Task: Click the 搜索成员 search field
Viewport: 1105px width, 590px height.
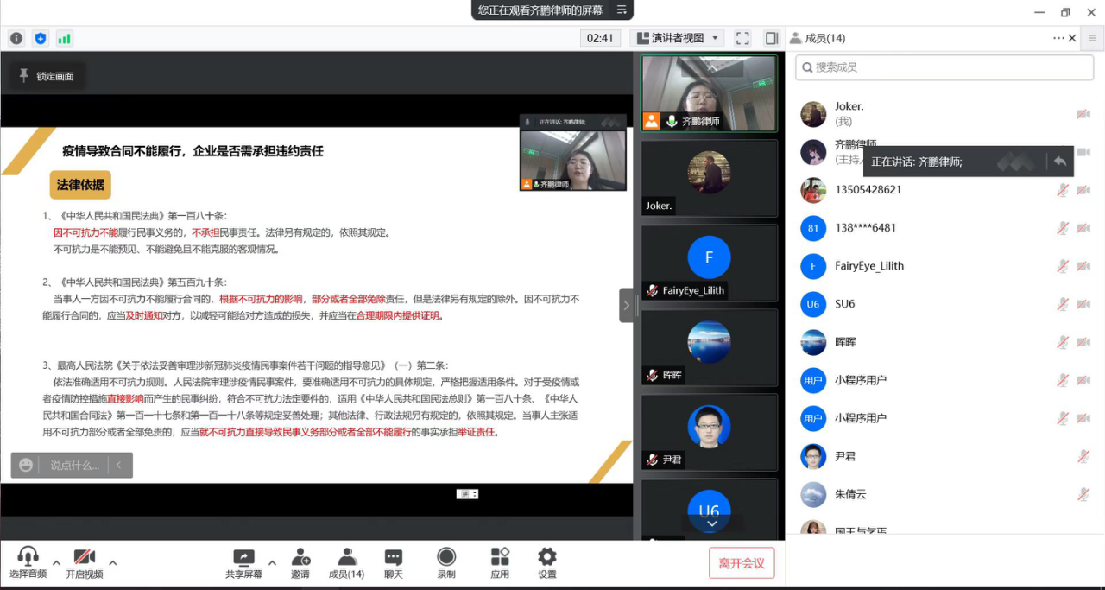Action: [x=944, y=67]
